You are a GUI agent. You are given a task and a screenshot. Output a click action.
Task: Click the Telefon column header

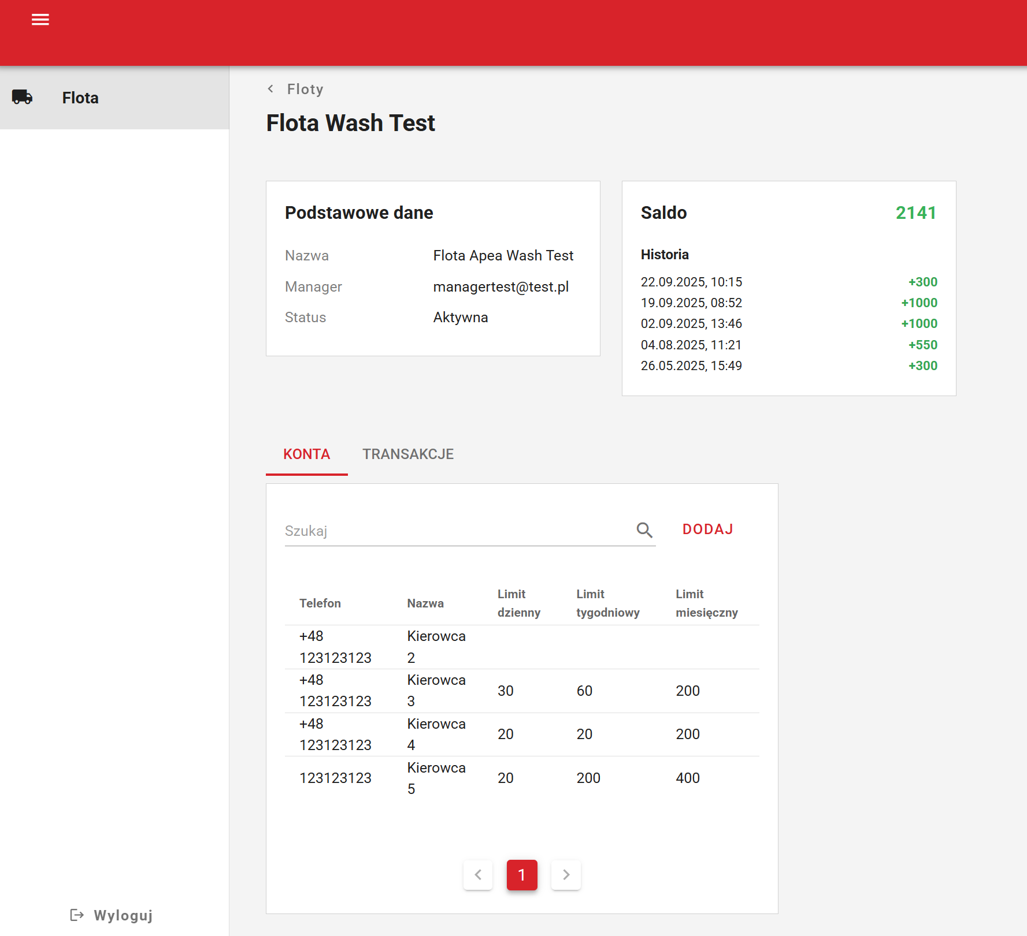pyautogui.click(x=320, y=603)
